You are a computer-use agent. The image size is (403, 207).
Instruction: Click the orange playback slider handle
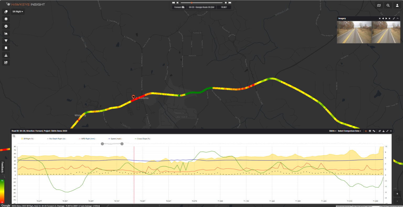pyautogui.click(x=192, y=3)
